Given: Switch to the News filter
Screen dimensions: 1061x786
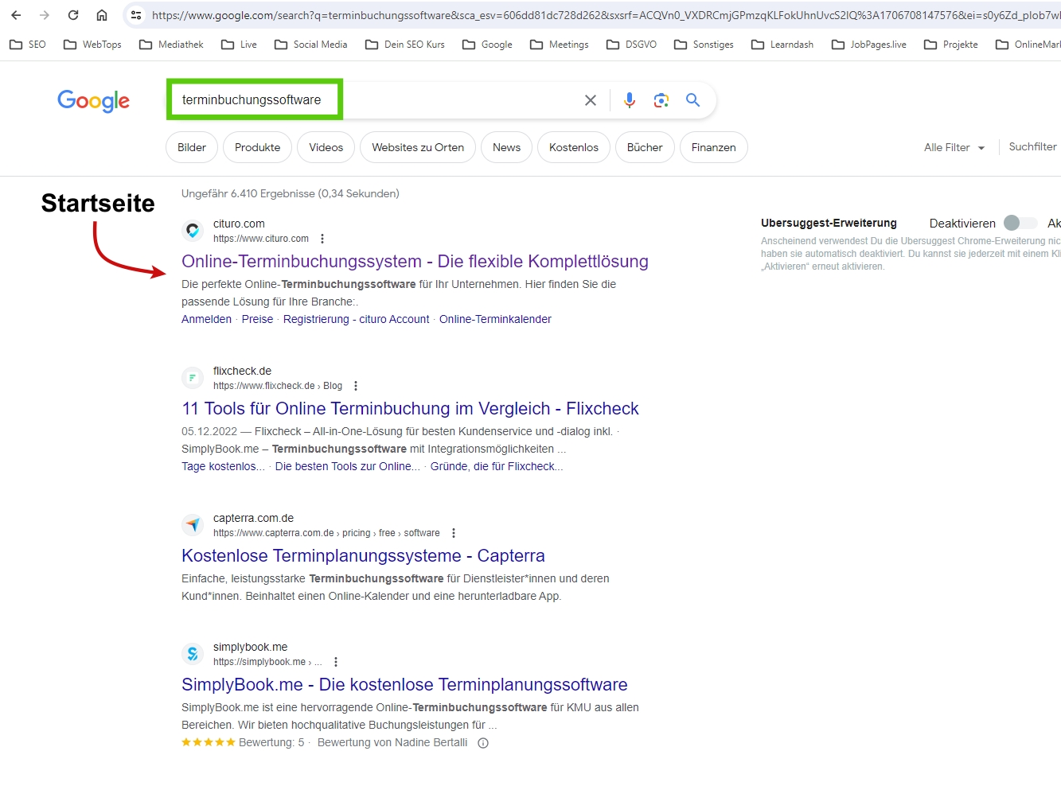Looking at the screenshot, I should [506, 148].
